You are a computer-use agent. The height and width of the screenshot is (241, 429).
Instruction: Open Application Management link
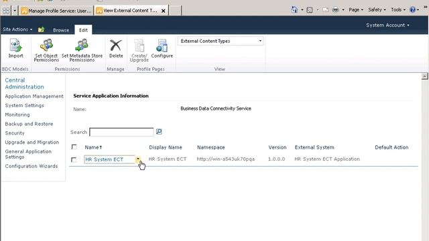(34, 96)
